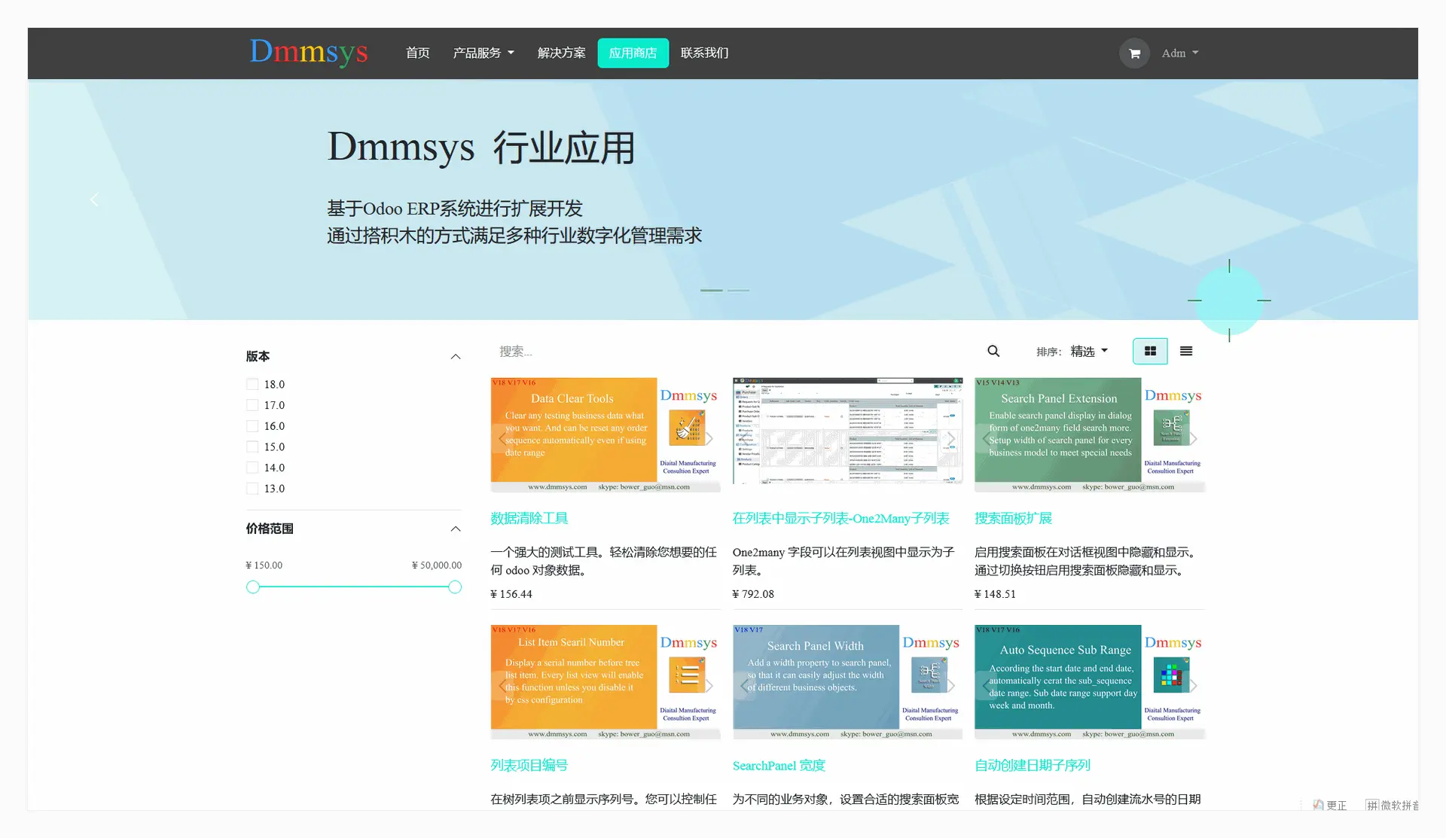Open the 产品服务 dropdown menu

click(484, 53)
